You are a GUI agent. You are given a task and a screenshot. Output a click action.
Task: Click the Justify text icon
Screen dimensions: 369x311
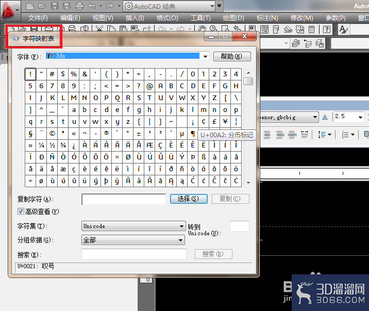tap(292, 135)
